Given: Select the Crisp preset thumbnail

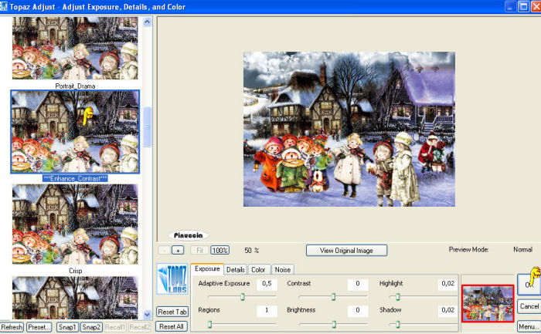Looking at the screenshot, I should pos(75,224).
